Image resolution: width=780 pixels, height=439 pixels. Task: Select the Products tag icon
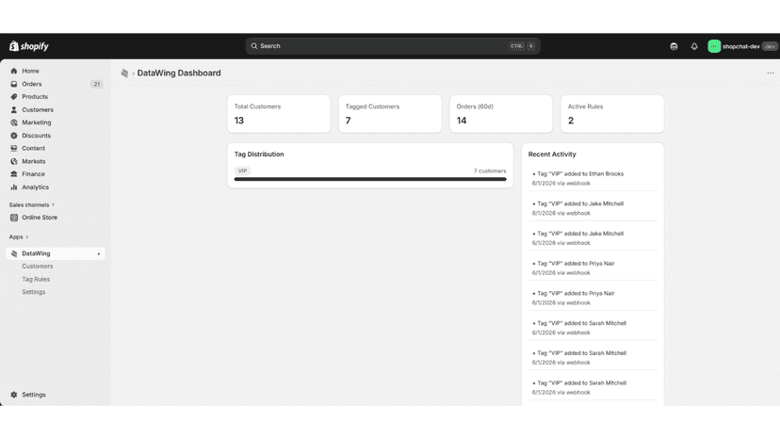coord(14,96)
